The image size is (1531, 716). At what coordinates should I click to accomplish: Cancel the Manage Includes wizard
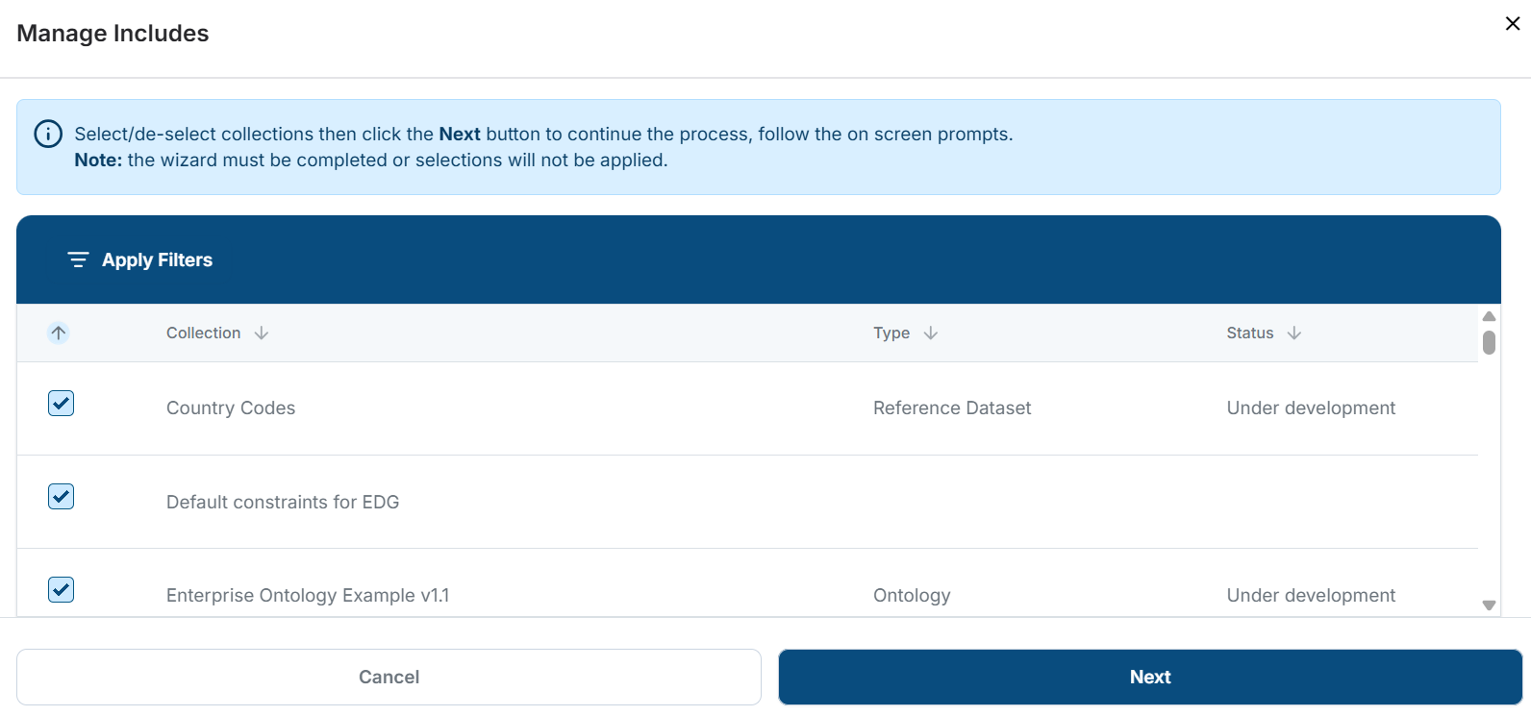(389, 677)
